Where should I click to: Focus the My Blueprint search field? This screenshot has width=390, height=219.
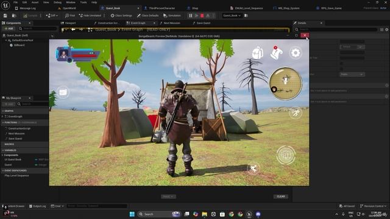34,104
